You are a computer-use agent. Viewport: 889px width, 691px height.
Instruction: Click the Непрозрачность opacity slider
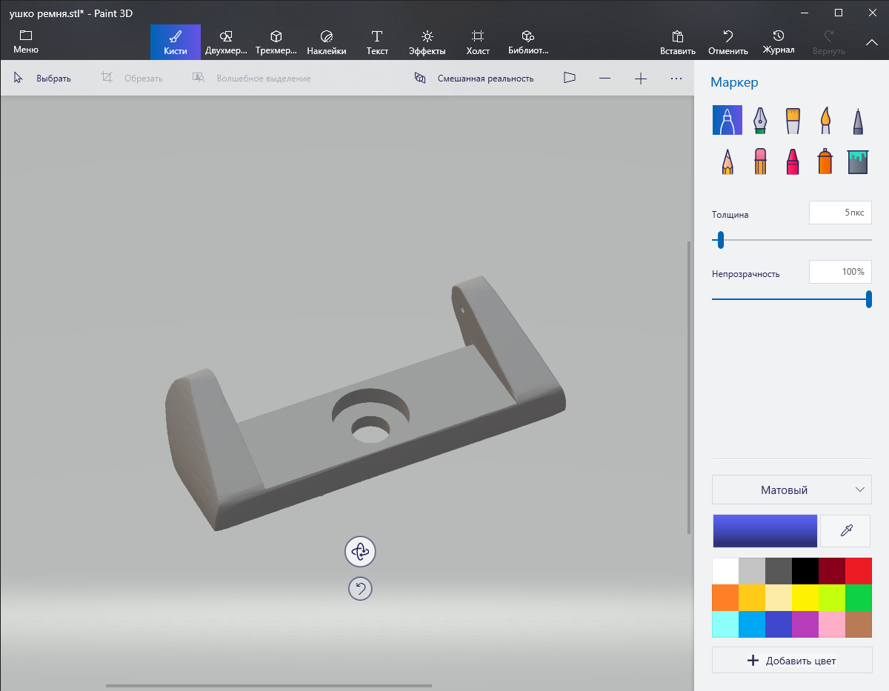(x=792, y=299)
